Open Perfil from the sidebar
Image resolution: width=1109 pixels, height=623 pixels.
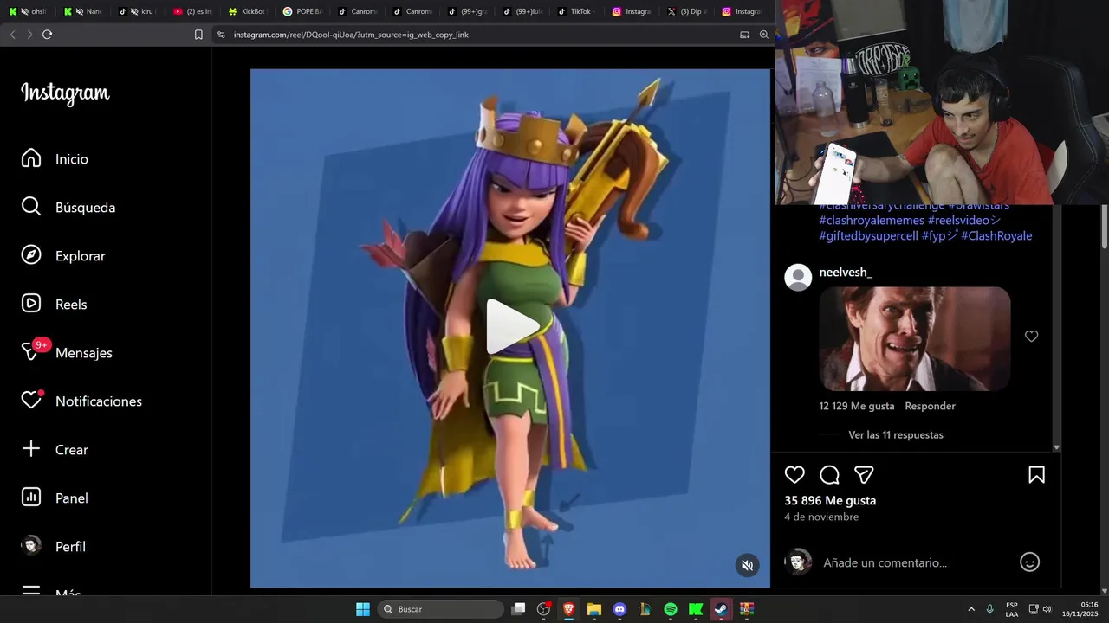[x=54, y=547]
